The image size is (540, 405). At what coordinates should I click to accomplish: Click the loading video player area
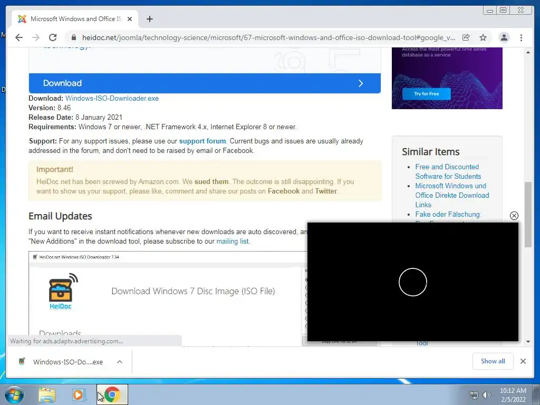click(x=412, y=282)
